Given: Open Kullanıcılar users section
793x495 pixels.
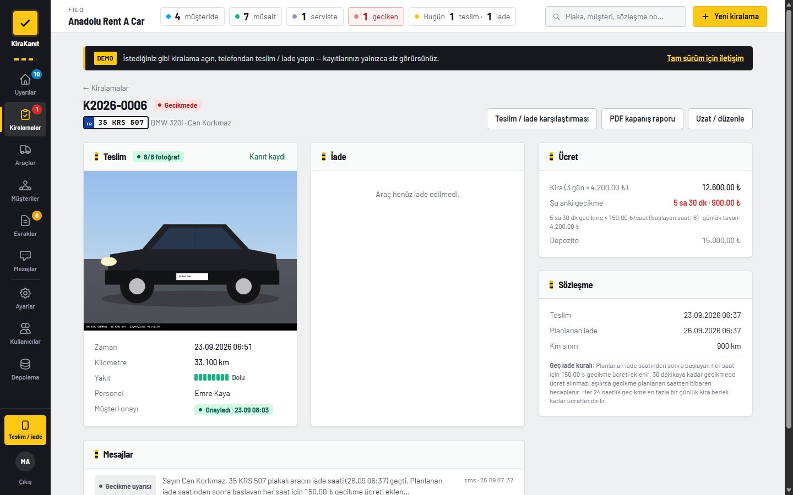Looking at the screenshot, I should coord(25,333).
